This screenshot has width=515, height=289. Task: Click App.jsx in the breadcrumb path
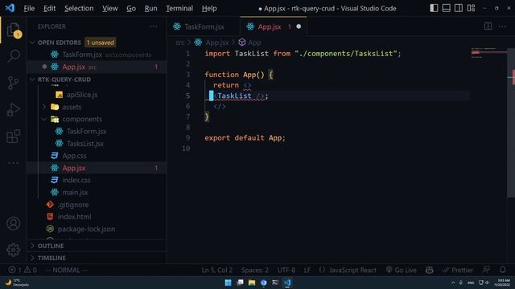point(216,43)
